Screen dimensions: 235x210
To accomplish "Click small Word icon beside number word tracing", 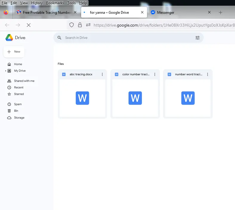I will pyautogui.click(x=169, y=74).
